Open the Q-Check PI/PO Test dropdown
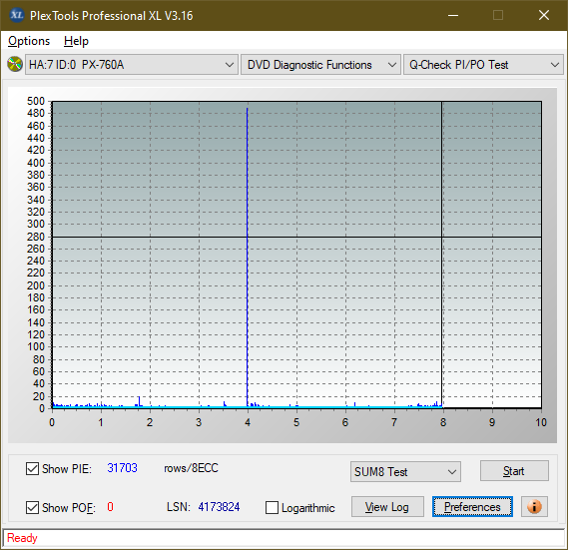The image size is (568, 550). click(x=483, y=65)
